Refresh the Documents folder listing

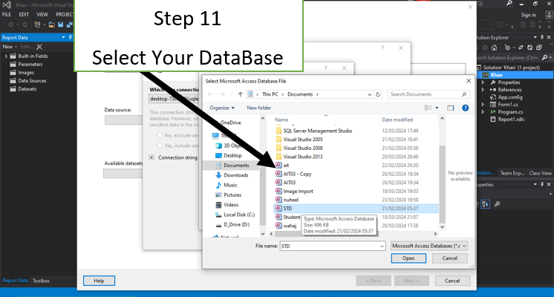pyautogui.click(x=378, y=94)
